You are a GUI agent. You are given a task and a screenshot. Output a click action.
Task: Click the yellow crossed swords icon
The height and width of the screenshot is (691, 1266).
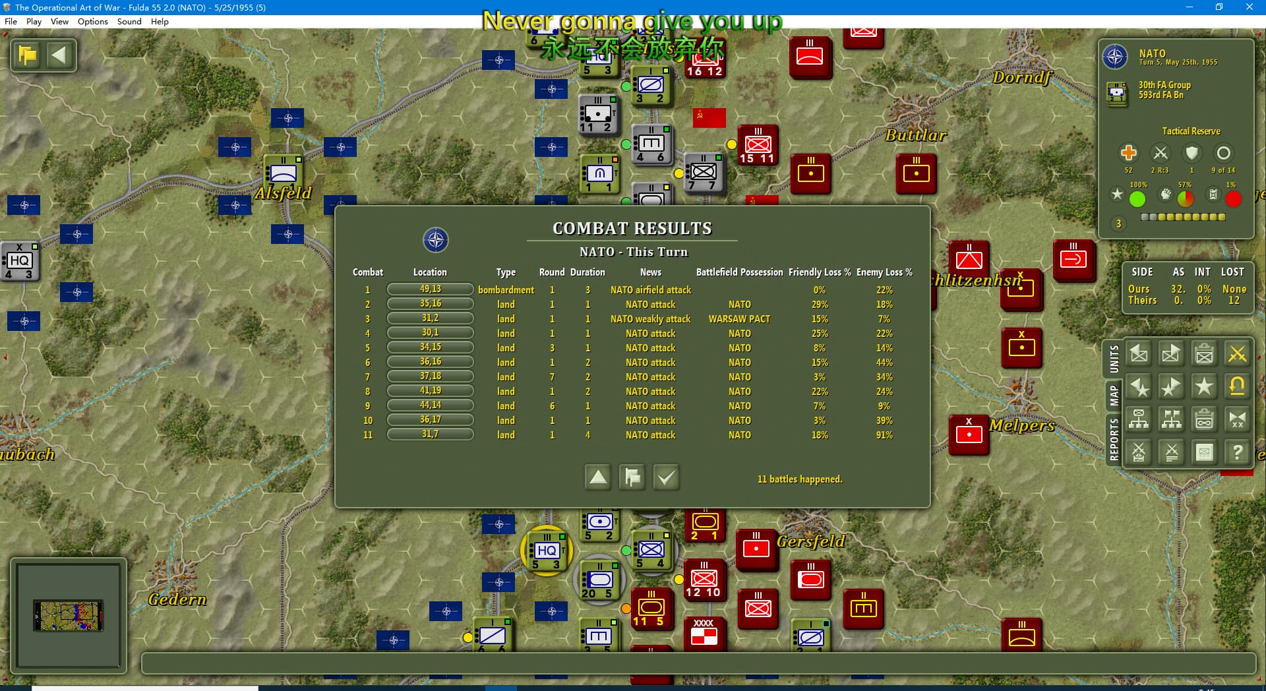point(1238,354)
